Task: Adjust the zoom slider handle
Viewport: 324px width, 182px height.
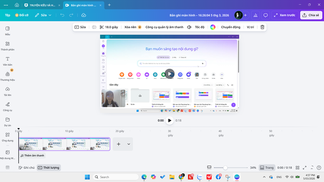Action: (225, 167)
